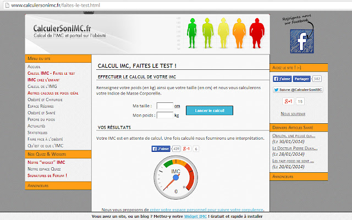Screen dimensions: 352x220
Task: Open IMC chez l'enfant menu item
Action: click(43, 80)
